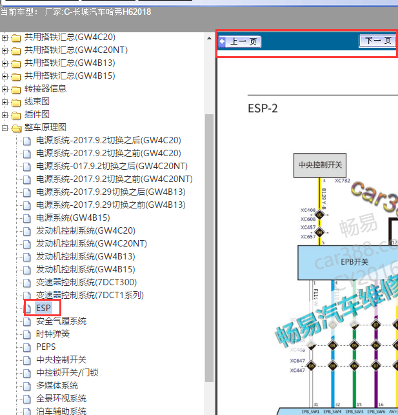
Task: Click the 中央控制开关 box in diagram
Action: [x=320, y=165]
